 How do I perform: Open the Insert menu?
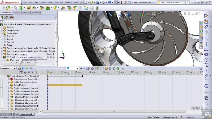point(43,2)
